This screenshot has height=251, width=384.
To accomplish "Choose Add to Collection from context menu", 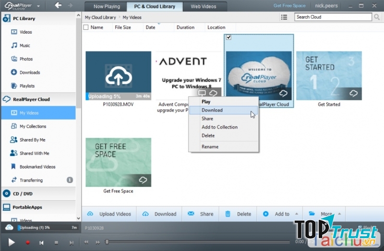I will (x=224, y=127).
